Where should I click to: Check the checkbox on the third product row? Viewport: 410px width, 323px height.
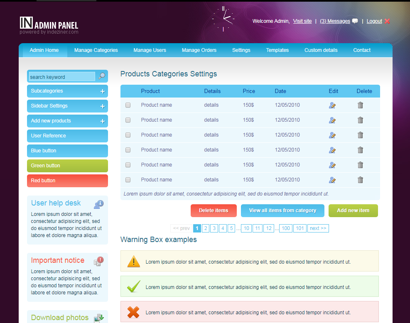(128, 135)
